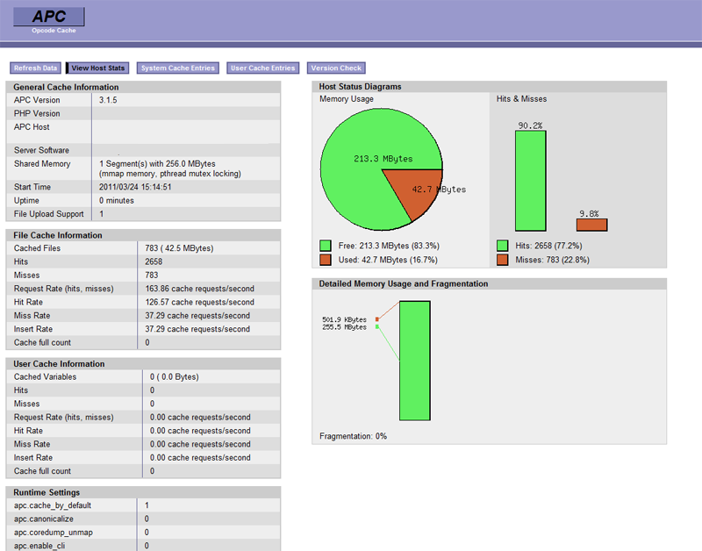Select the orange Misses legend swatch
The width and height of the screenshot is (702, 551).
click(502, 260)
